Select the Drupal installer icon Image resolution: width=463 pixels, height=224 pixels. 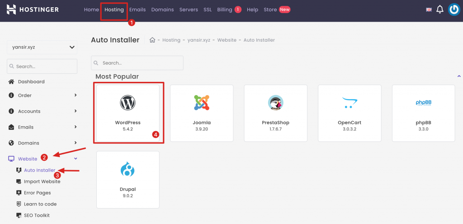[128, 170]
